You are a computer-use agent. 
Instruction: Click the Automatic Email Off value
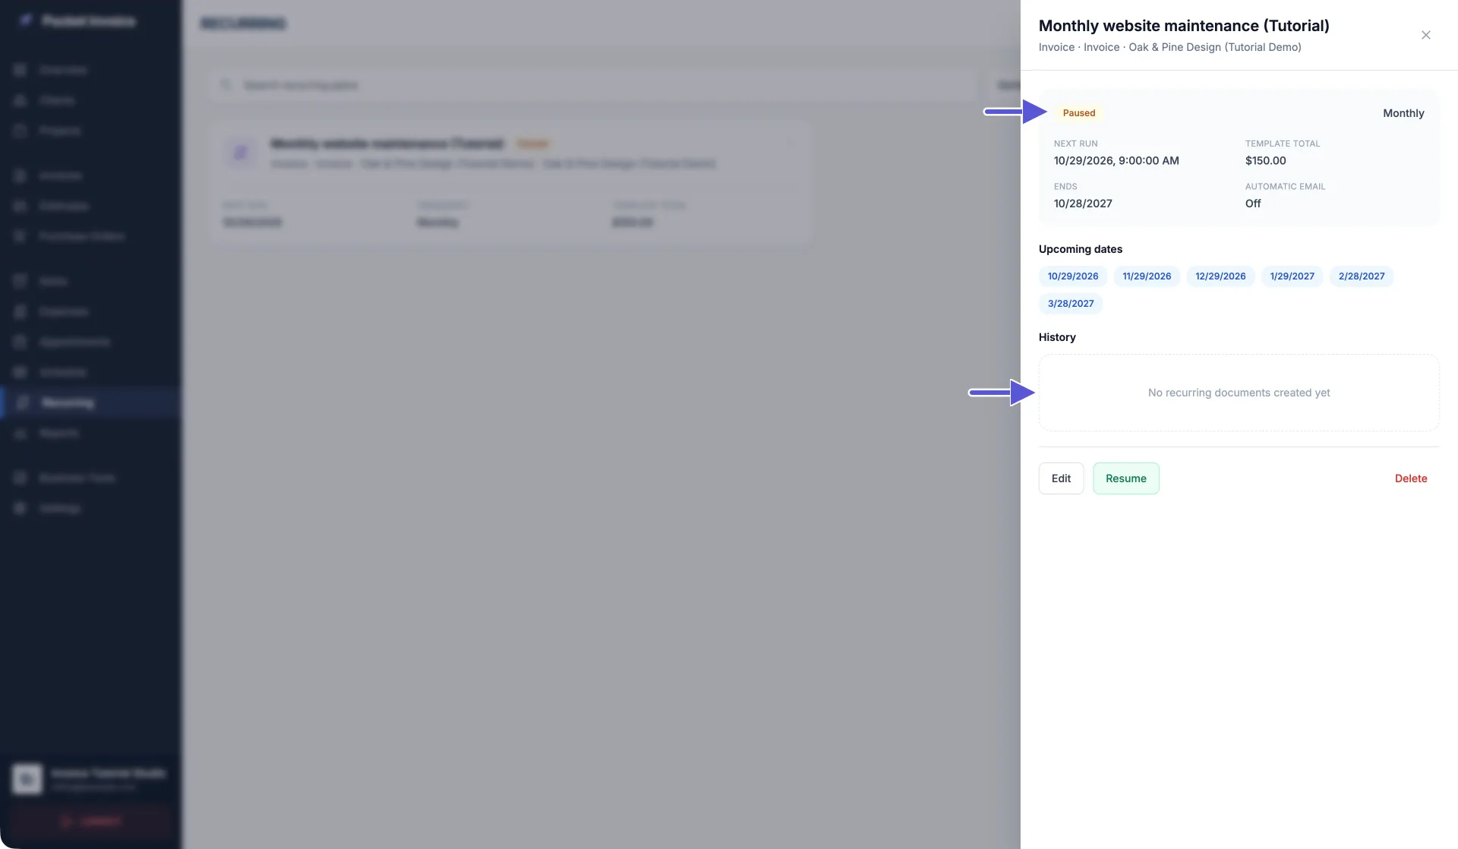coord(1252,204)
